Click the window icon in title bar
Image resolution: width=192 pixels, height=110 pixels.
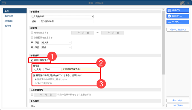pyautogui.click(x=4, y=3)
